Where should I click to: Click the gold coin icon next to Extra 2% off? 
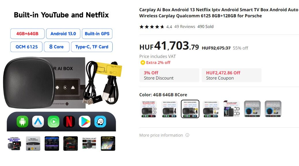[x=143, y=63]
